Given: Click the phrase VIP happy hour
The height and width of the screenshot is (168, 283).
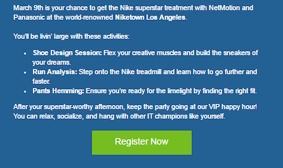Looking at the screenshot, I should coord(232,107).
